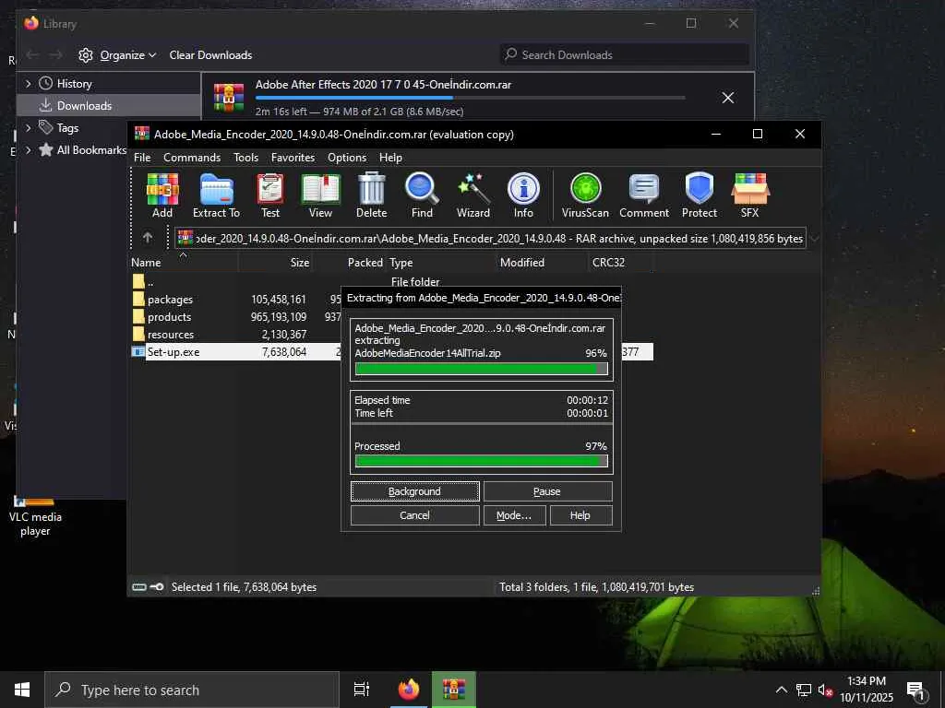945x708 pixels.
Task: Click the network tray icon
Action: 804,690
